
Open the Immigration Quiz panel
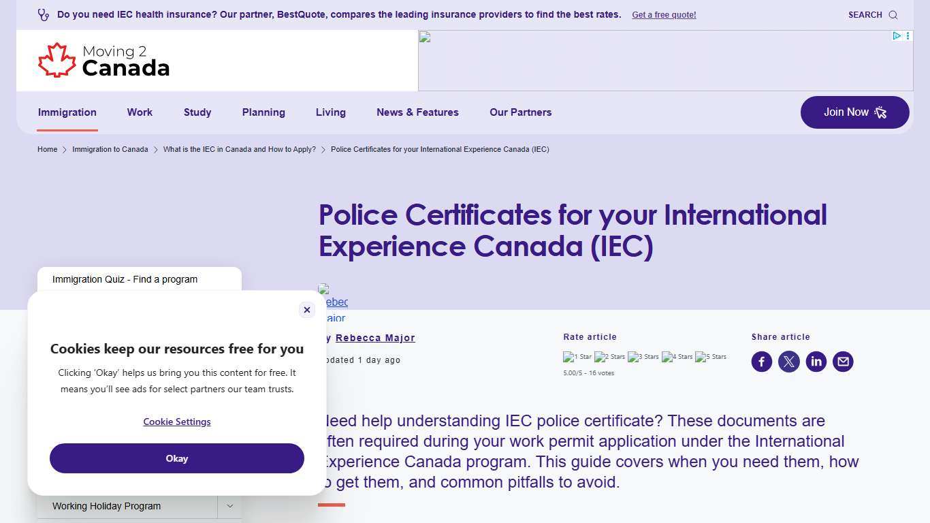[x=125, y=279]
